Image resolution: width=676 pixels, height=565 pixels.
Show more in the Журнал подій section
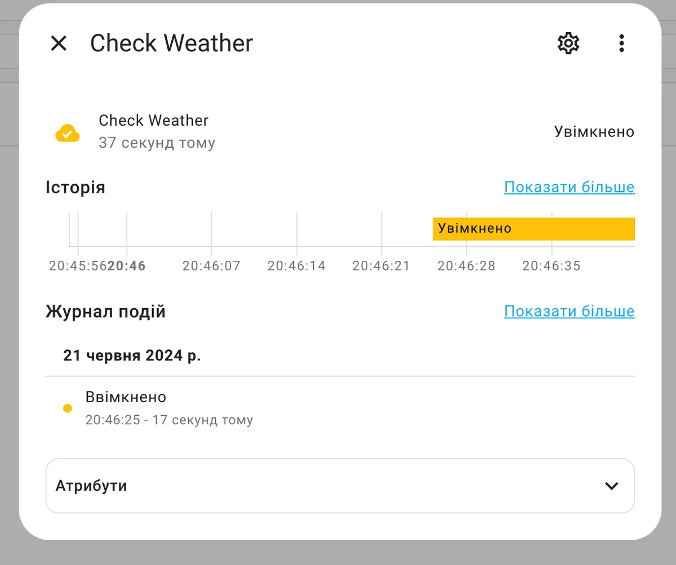pyautogui.click(x=569, y=312)
